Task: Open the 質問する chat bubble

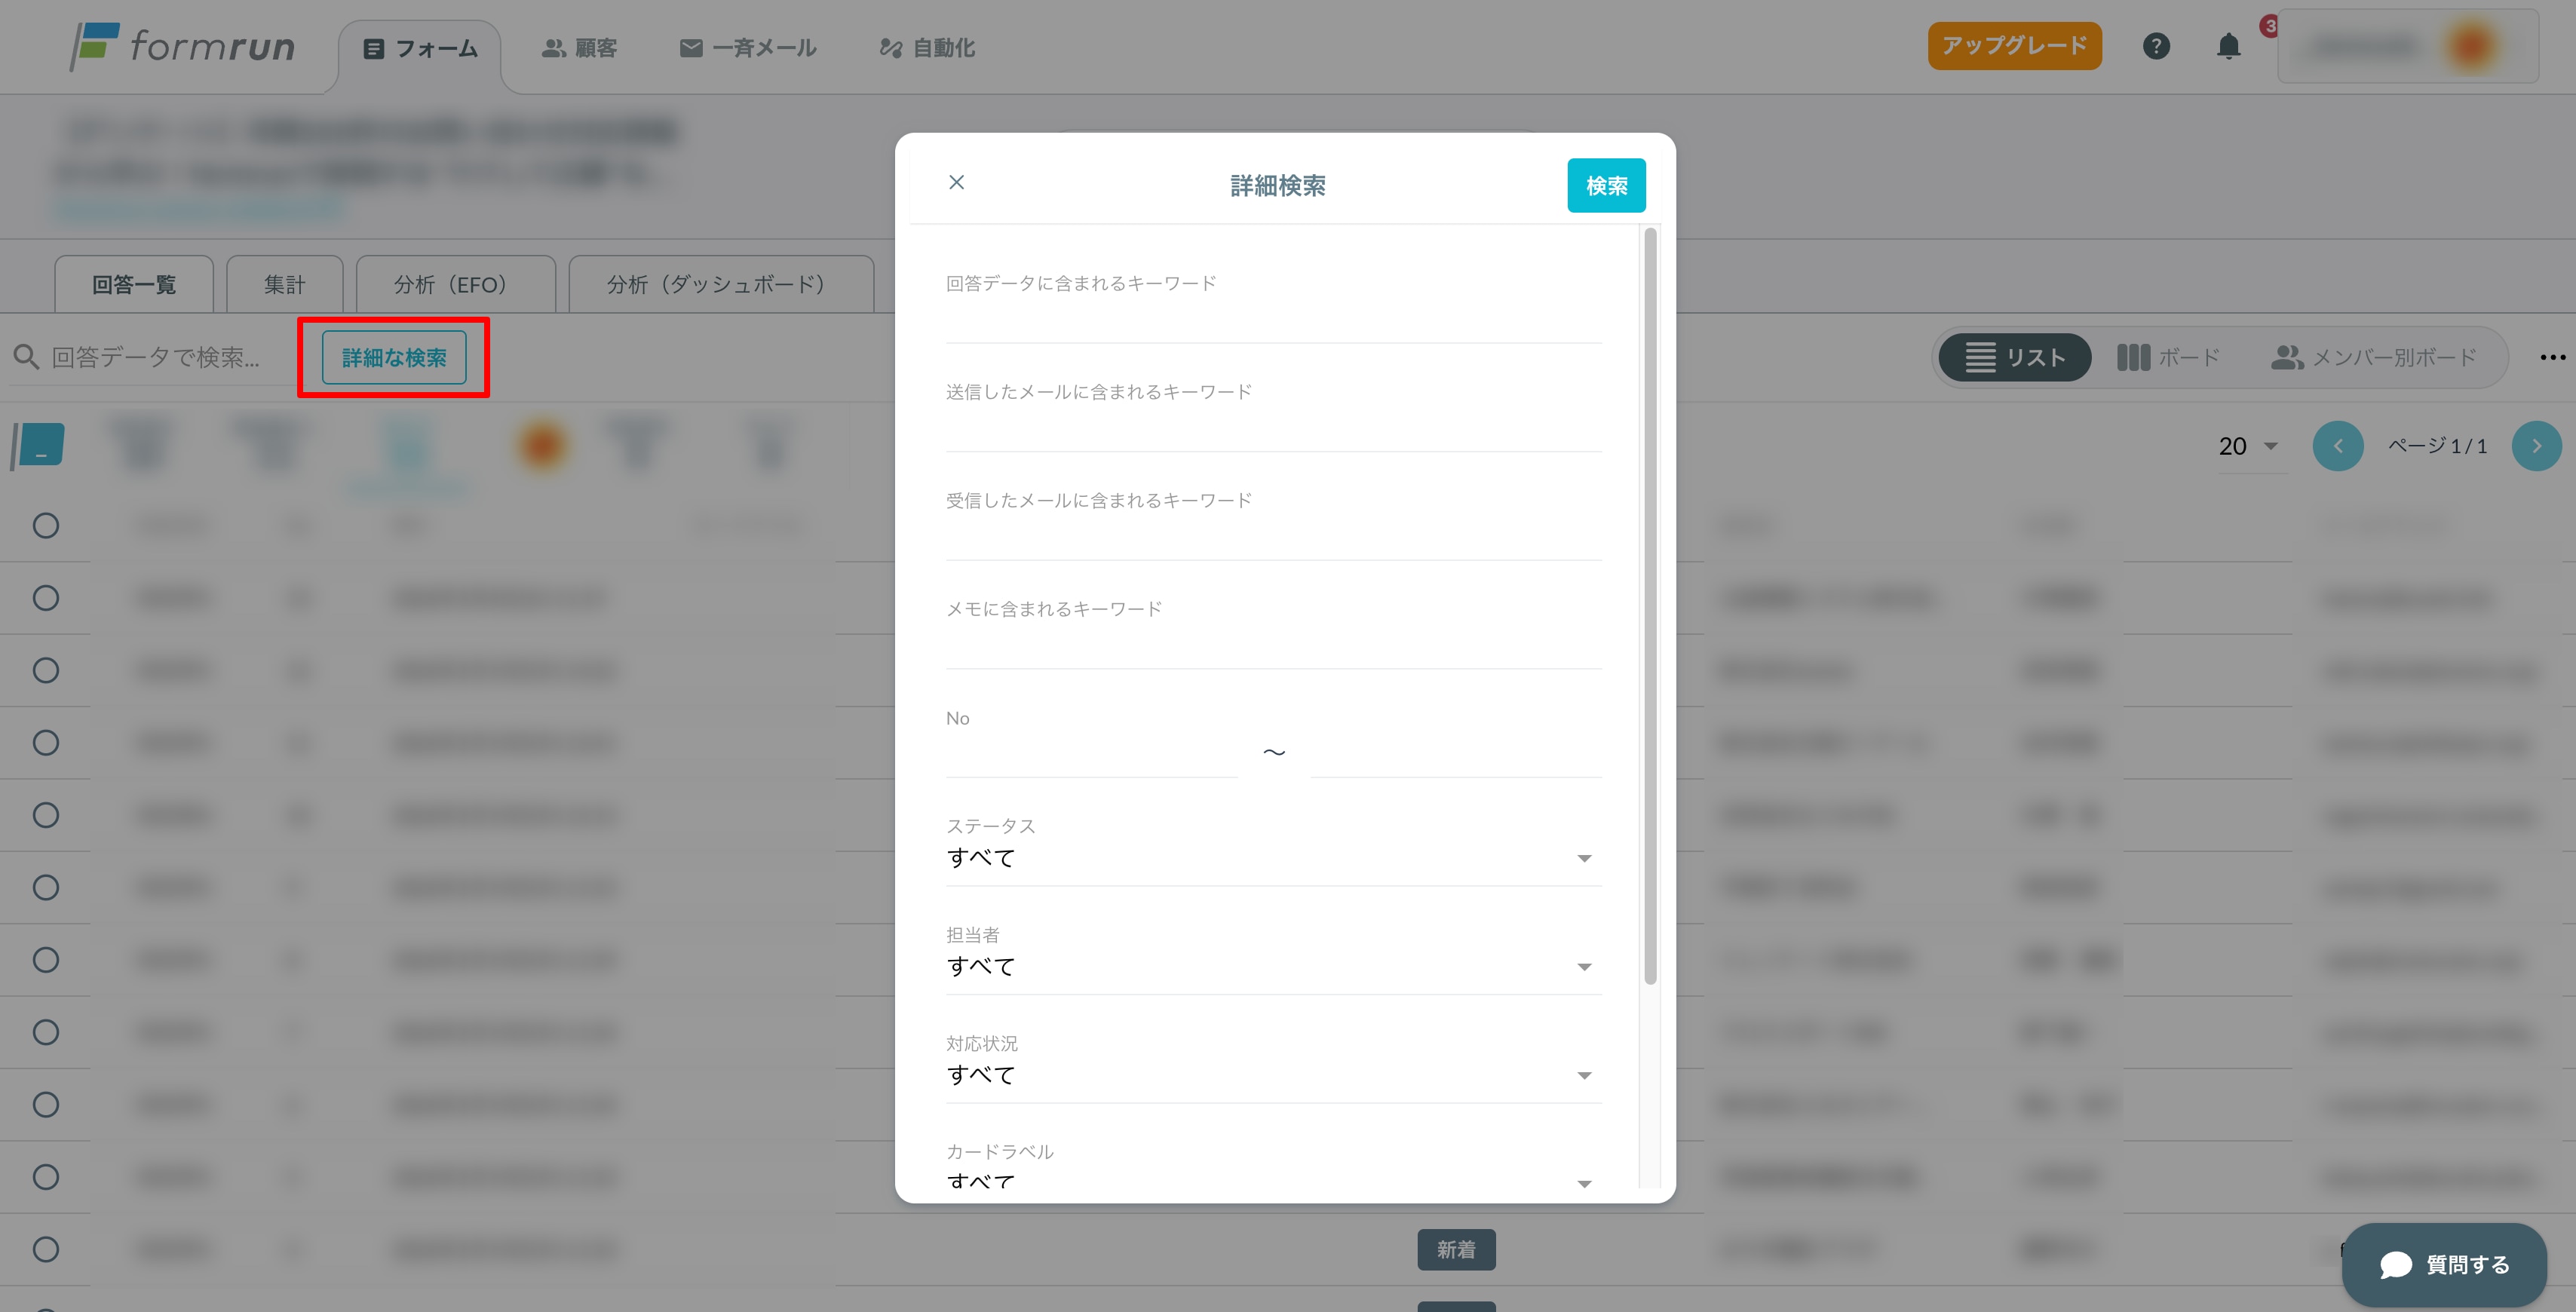Action: coord(2444,1264)
